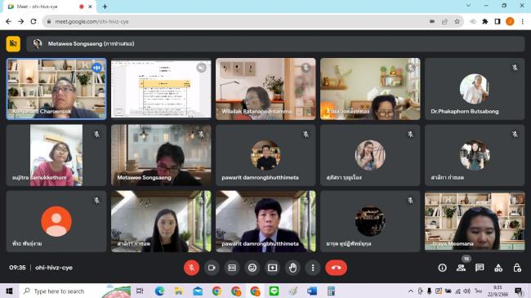Select the shared document presentation tile
Image resolution: width=531 pixels, height=298 pixels.
[x=161, y=89]
